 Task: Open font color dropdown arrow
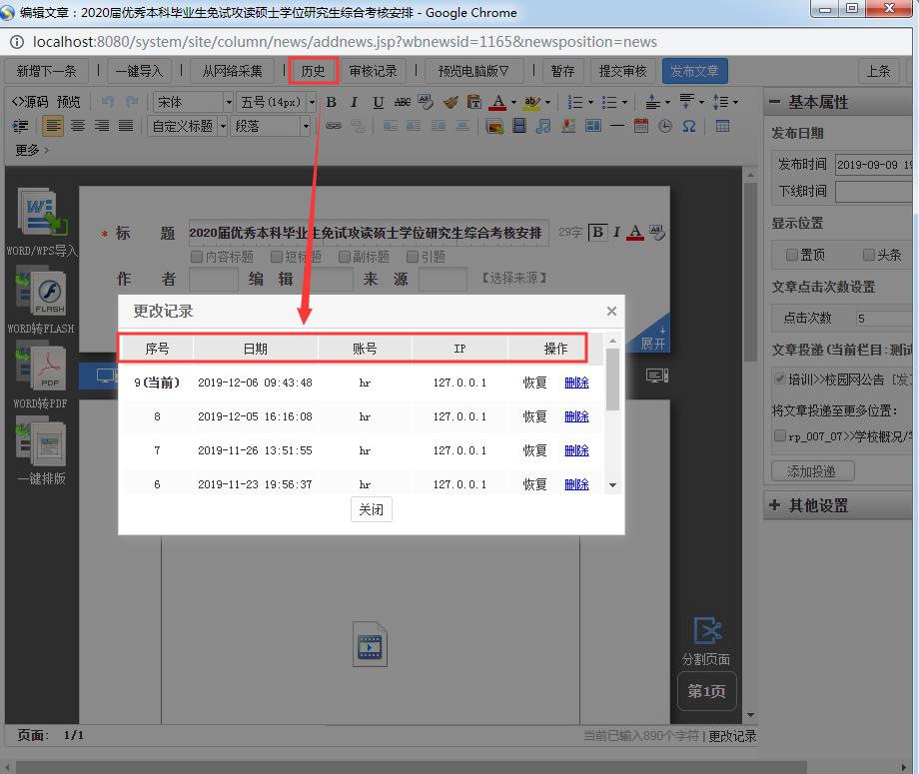coord(514,103)
